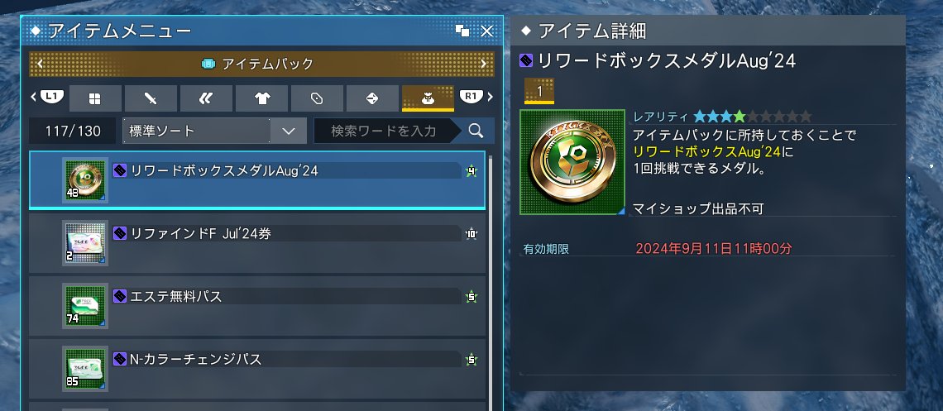Click the N-カラーチェンジパス item thumbnail
The width and height of the screenshot is (943, 411).
pyautogui.click(x=85, y=368)
